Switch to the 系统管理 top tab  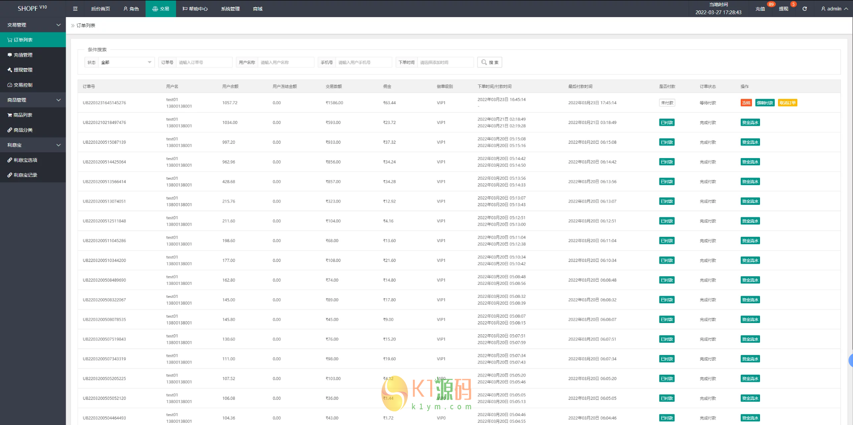pos(230,9)
